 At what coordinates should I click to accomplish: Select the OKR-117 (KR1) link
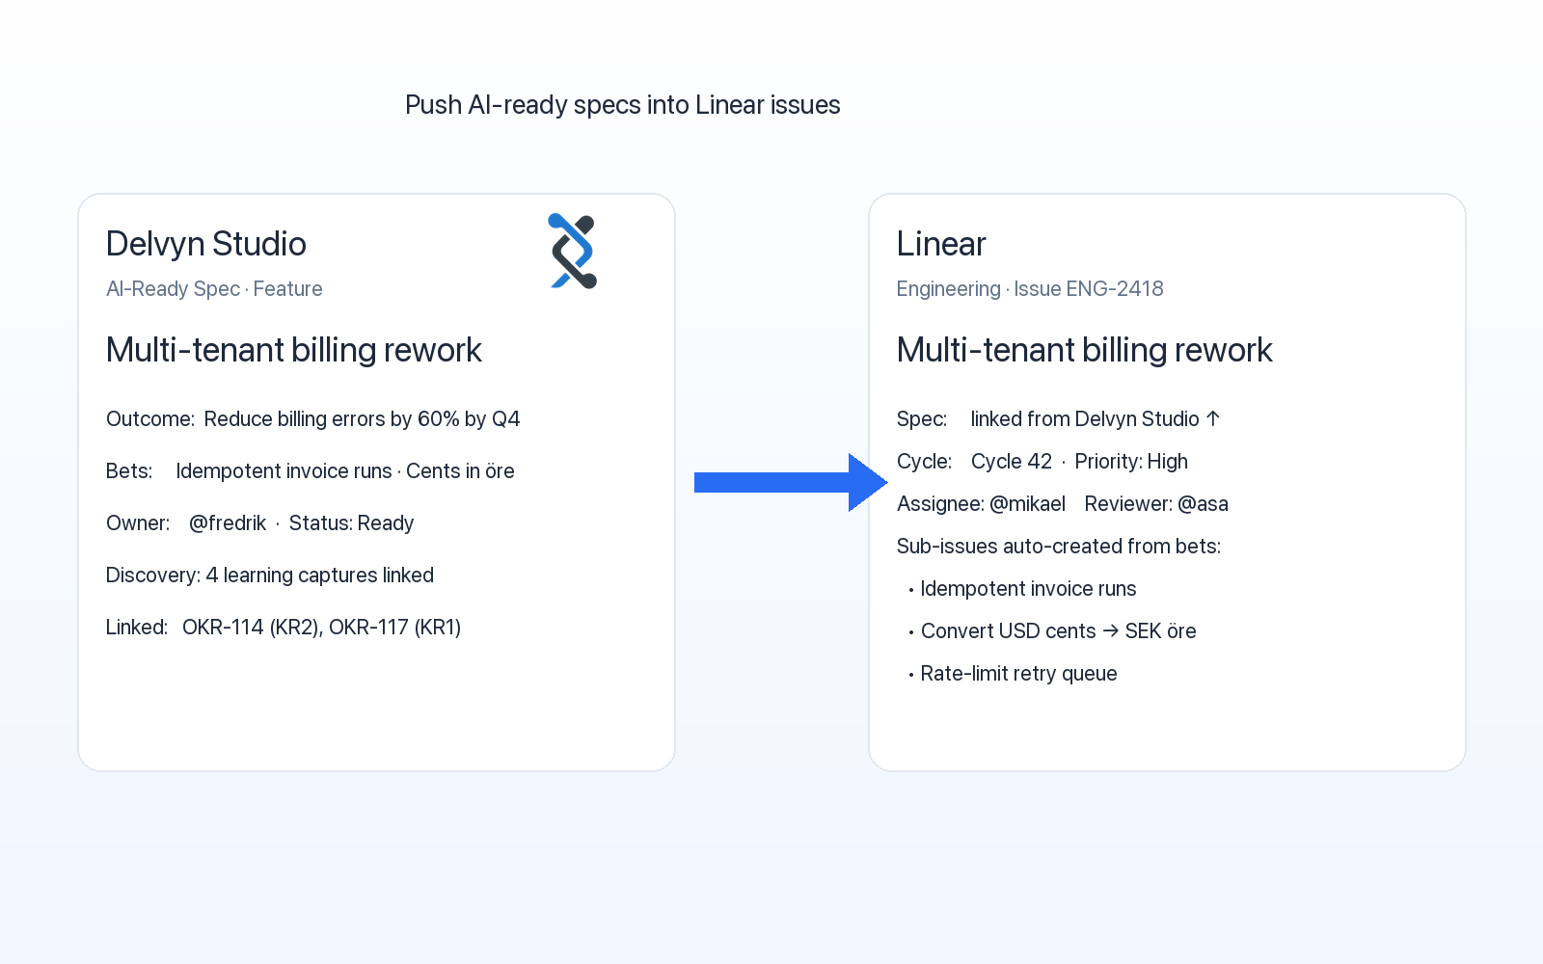click(x=395, y=628)
